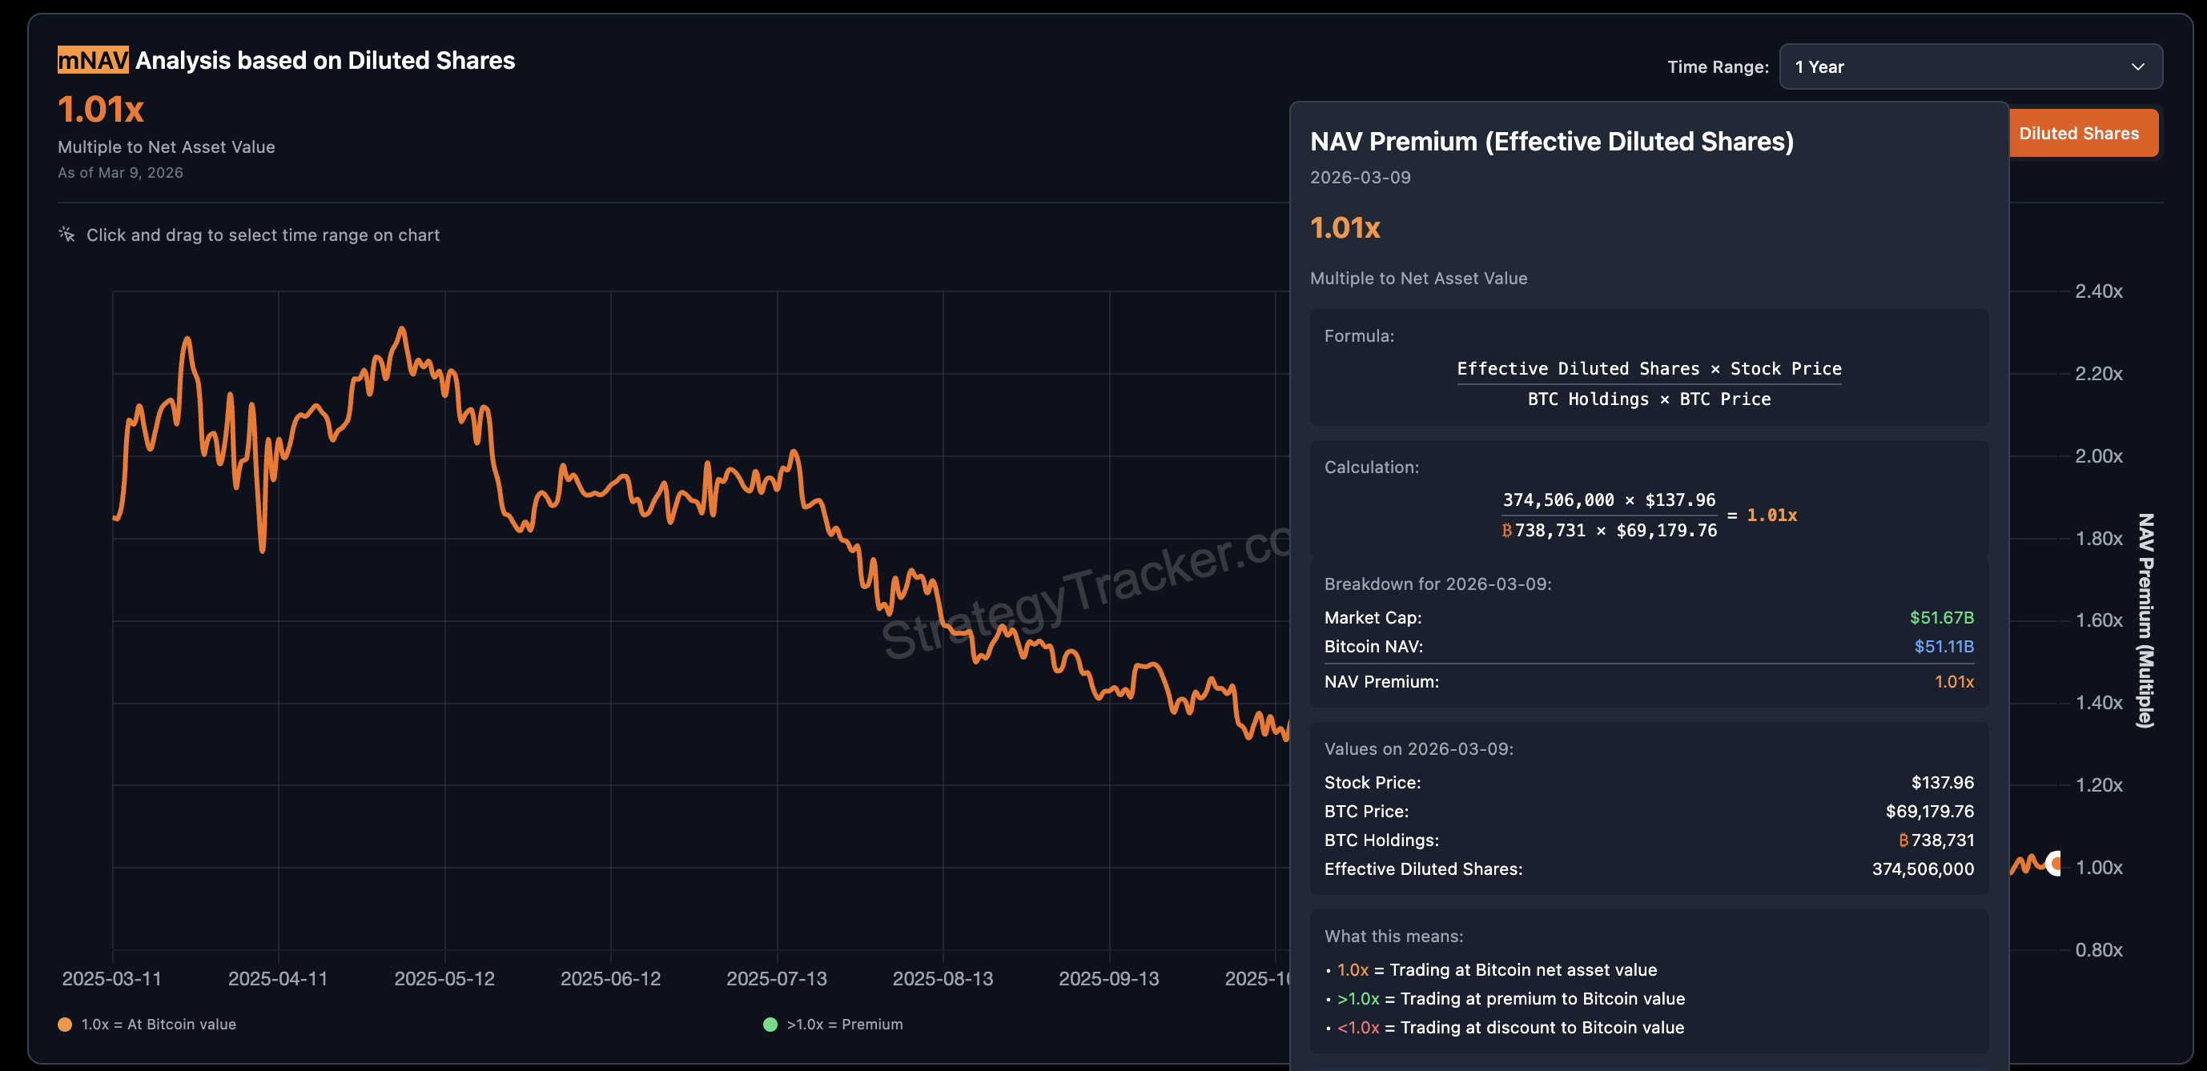The image size is (2207, 1071).
Task: Click the 1.01x value in the popup
Action: click(x=1345, y=227)
